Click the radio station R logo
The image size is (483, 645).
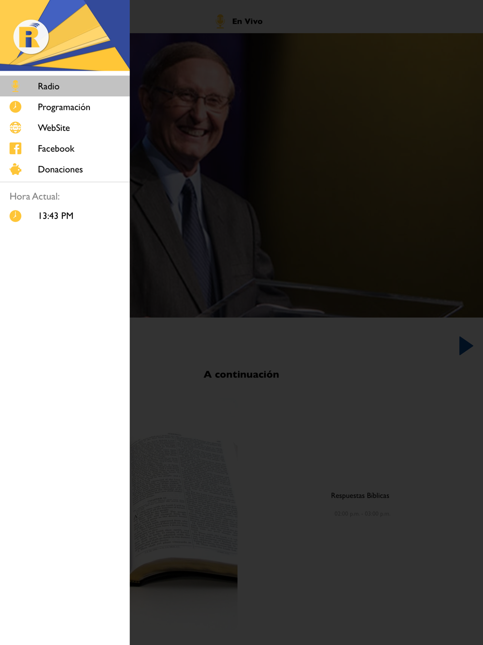click(31, 37)
